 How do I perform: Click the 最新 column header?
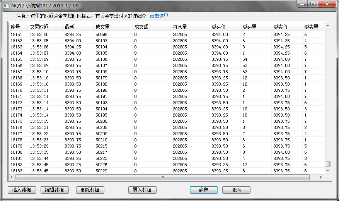(78, 27)
